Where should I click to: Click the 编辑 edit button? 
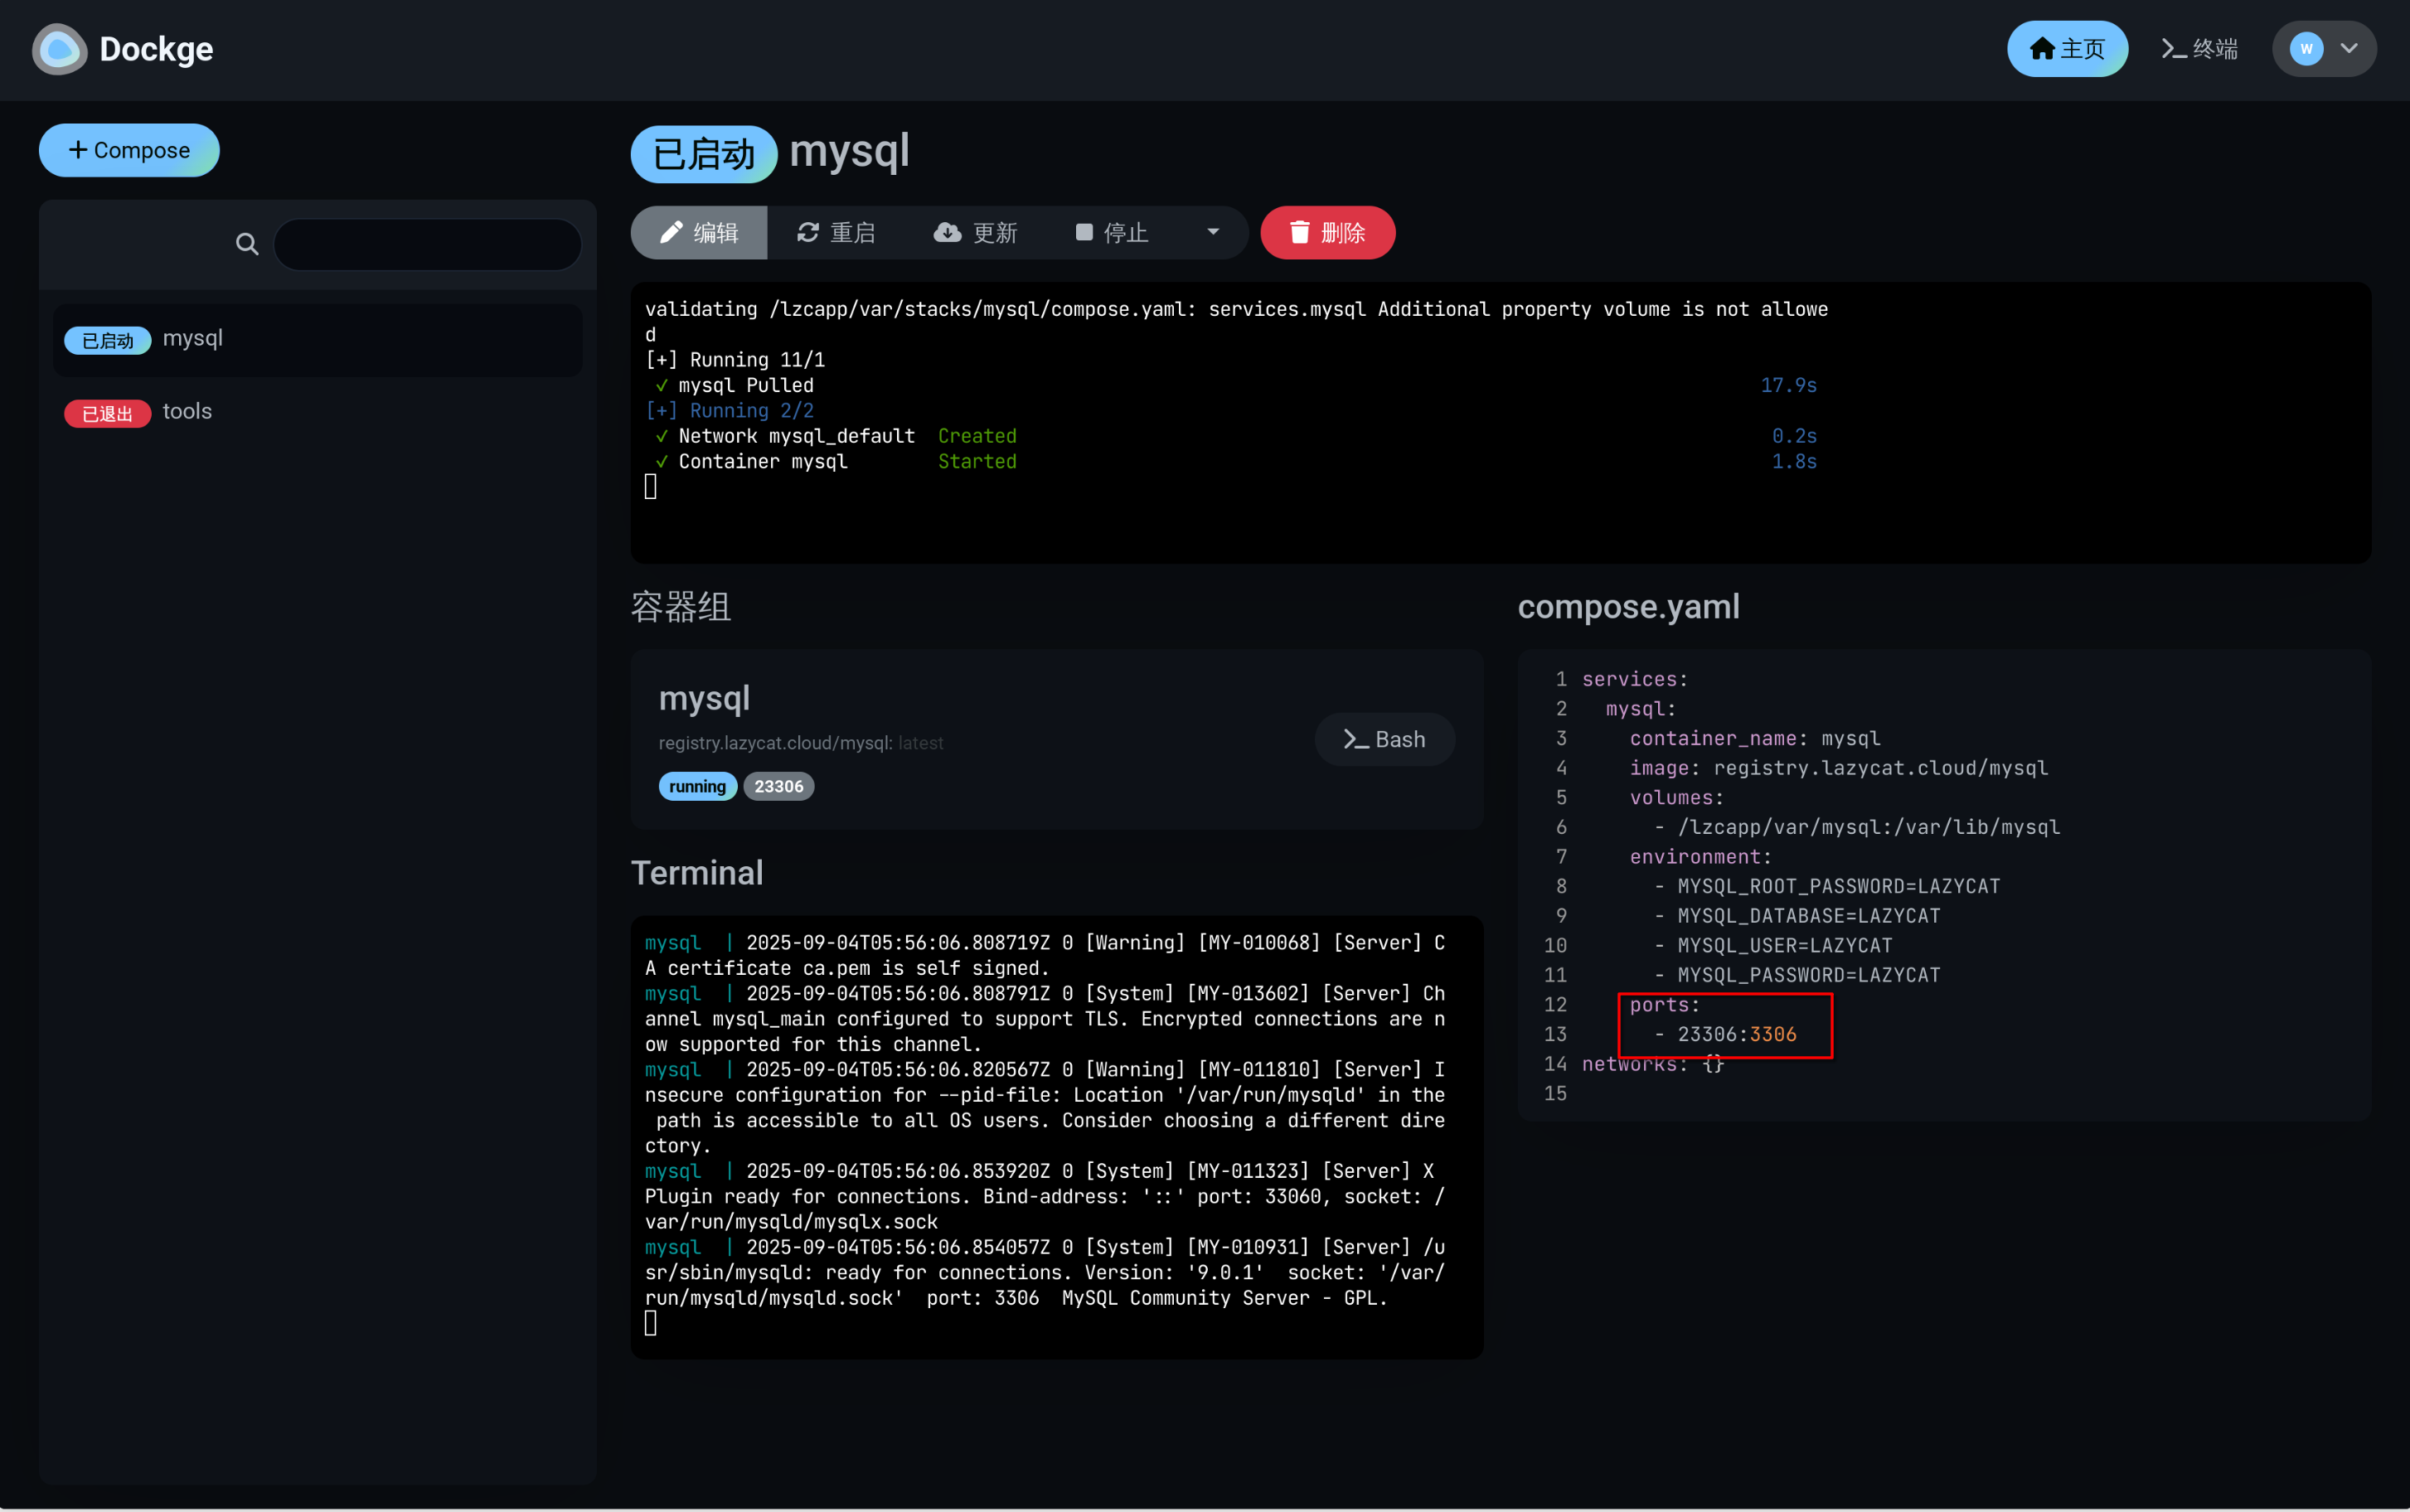click(698, 233)
